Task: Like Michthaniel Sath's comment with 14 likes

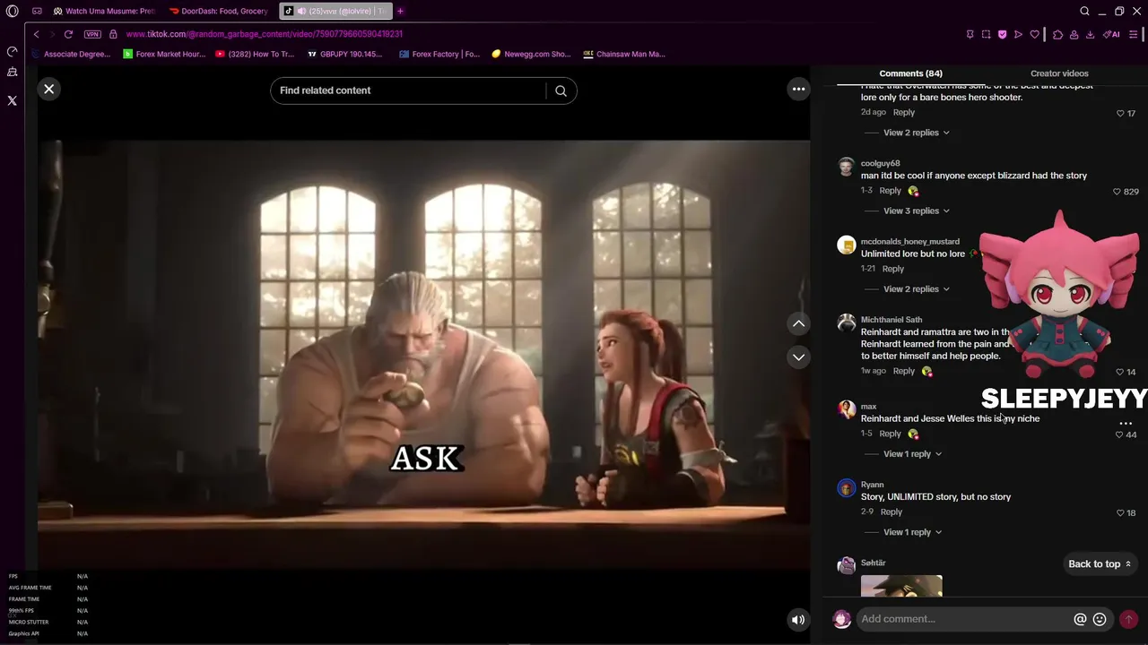Action: (x=1120, y=372)
